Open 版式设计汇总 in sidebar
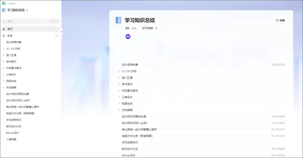This screenshot has height=158, width=303. coord(14,126)
